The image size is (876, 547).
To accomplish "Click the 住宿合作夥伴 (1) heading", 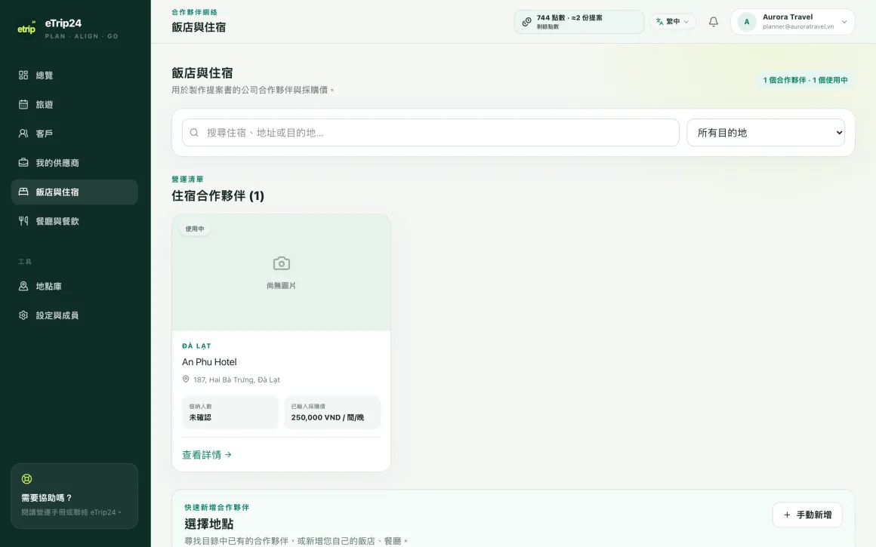I will point(218,196).
